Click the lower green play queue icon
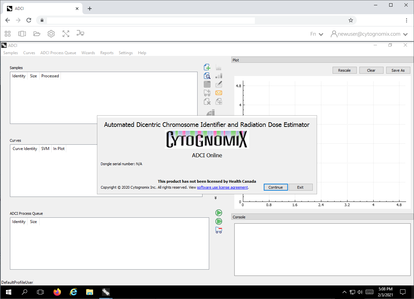Screen dimensions: 414x299 (x=218, y=221)
